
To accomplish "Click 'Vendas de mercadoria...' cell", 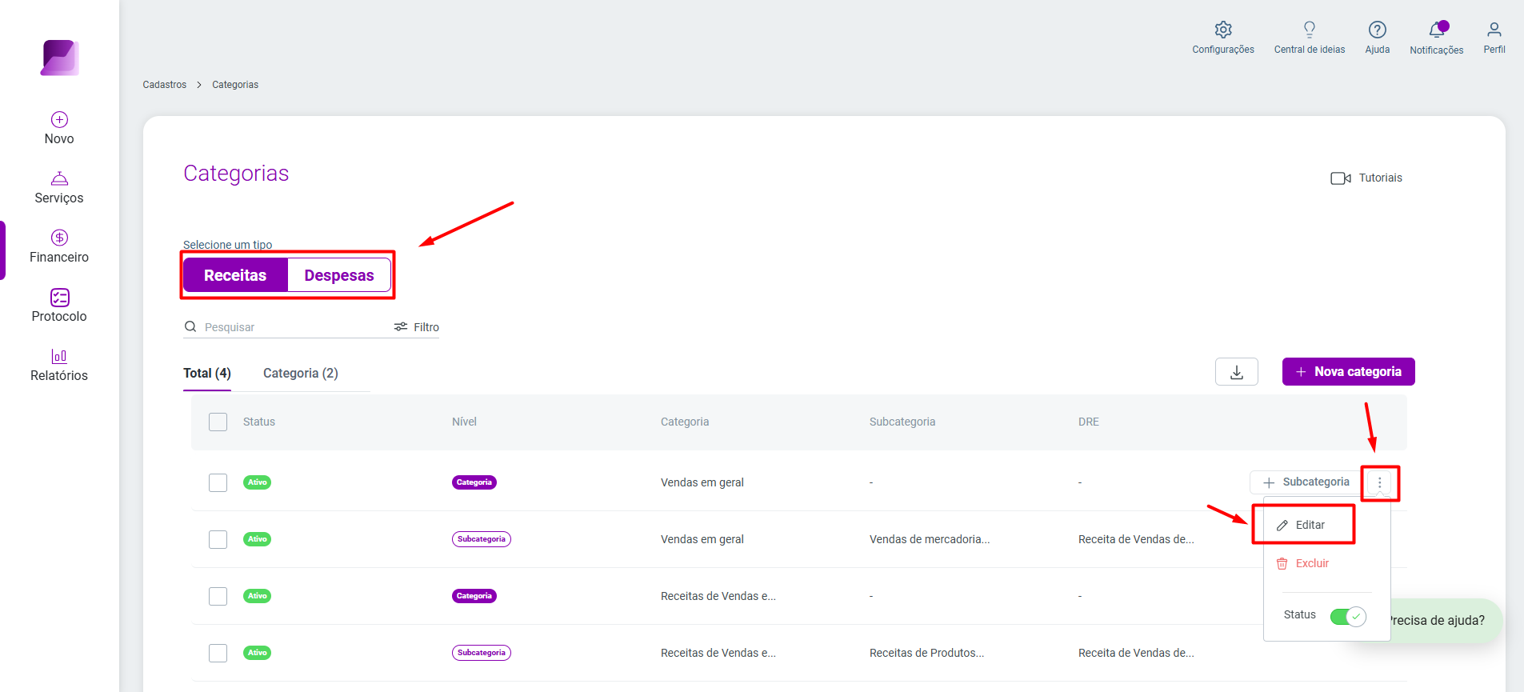I will [930, 539].
